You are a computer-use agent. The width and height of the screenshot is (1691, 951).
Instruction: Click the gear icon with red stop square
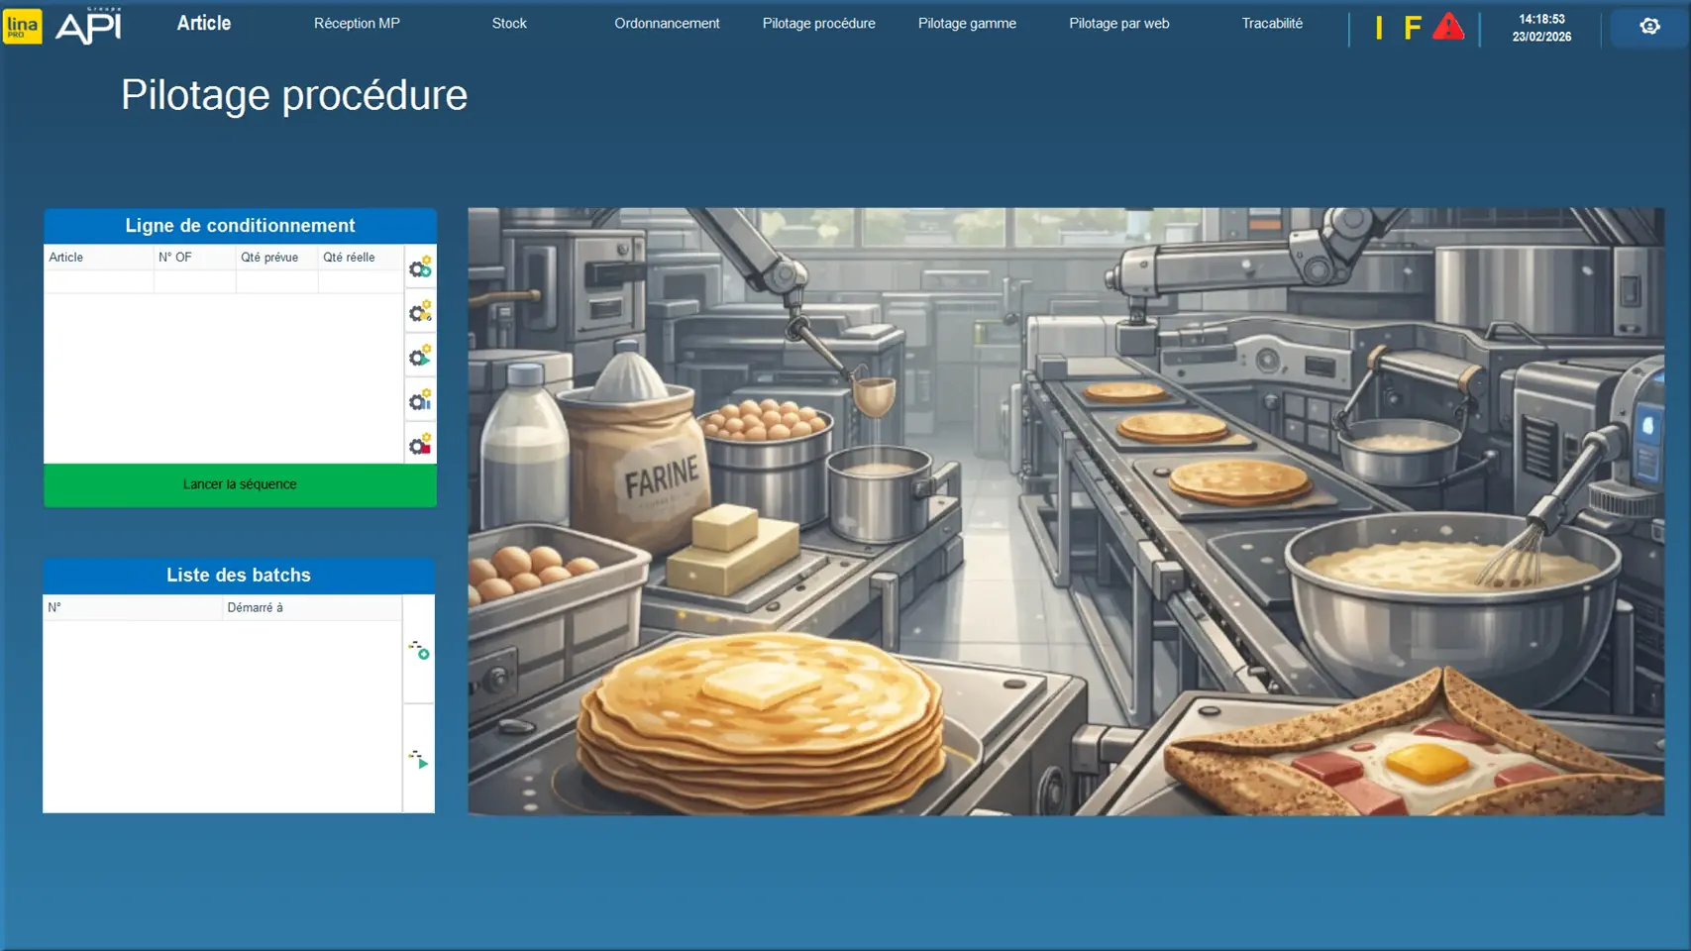tap(420, 444)
